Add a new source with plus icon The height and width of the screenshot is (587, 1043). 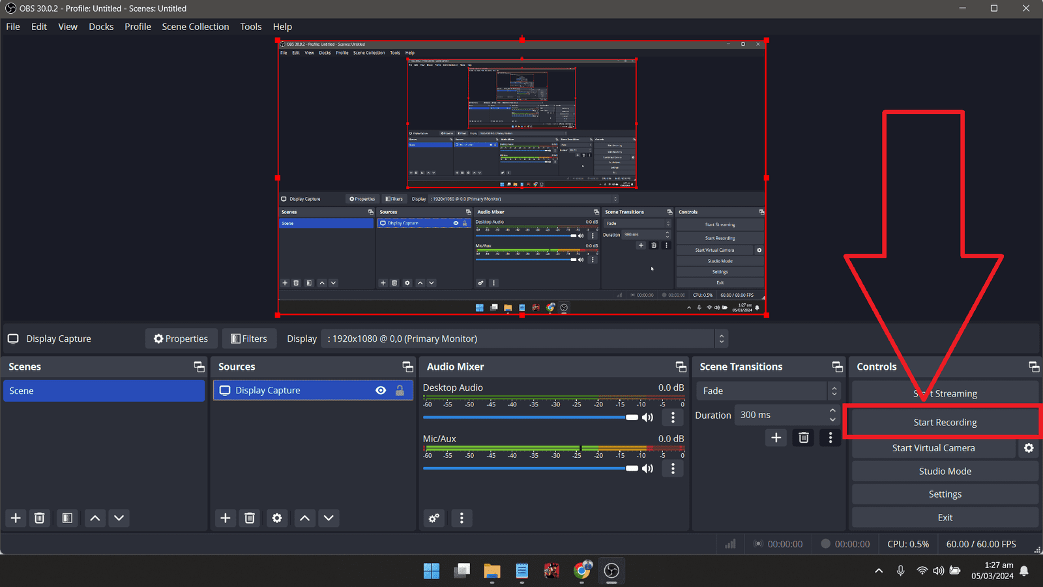(x=226, y=518)
